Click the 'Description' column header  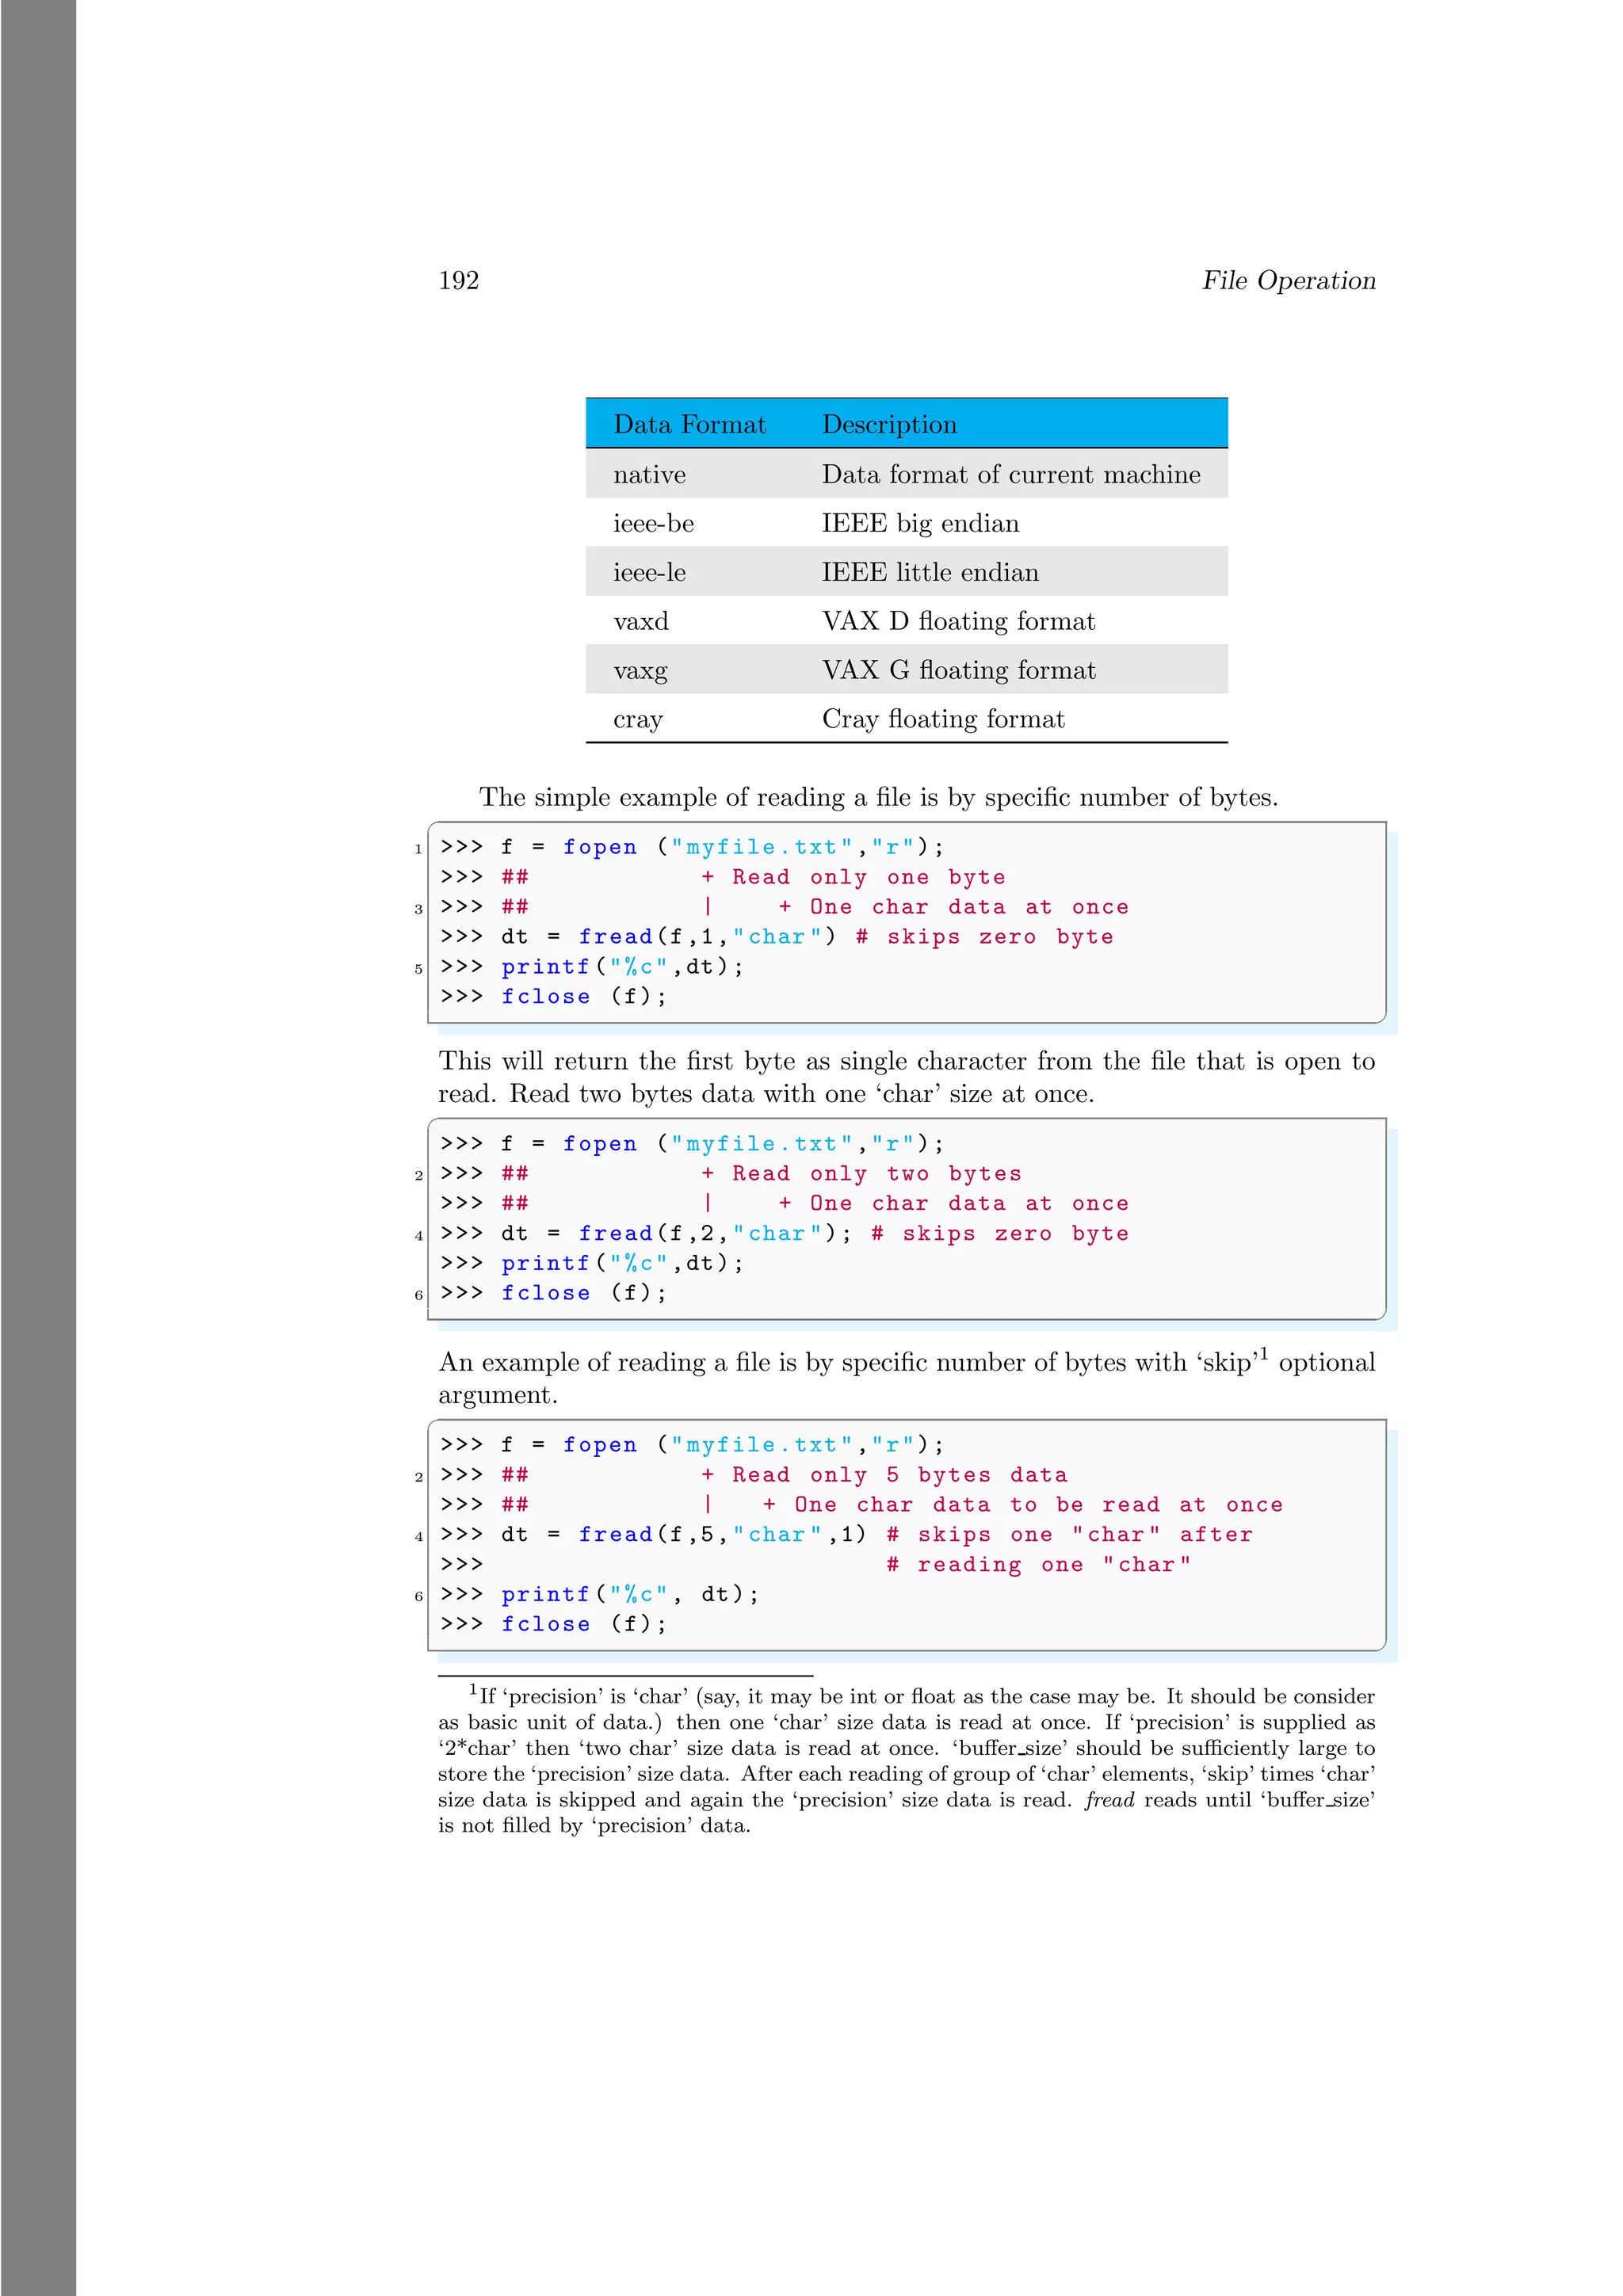pyautogui.click(x=889, y=425)
